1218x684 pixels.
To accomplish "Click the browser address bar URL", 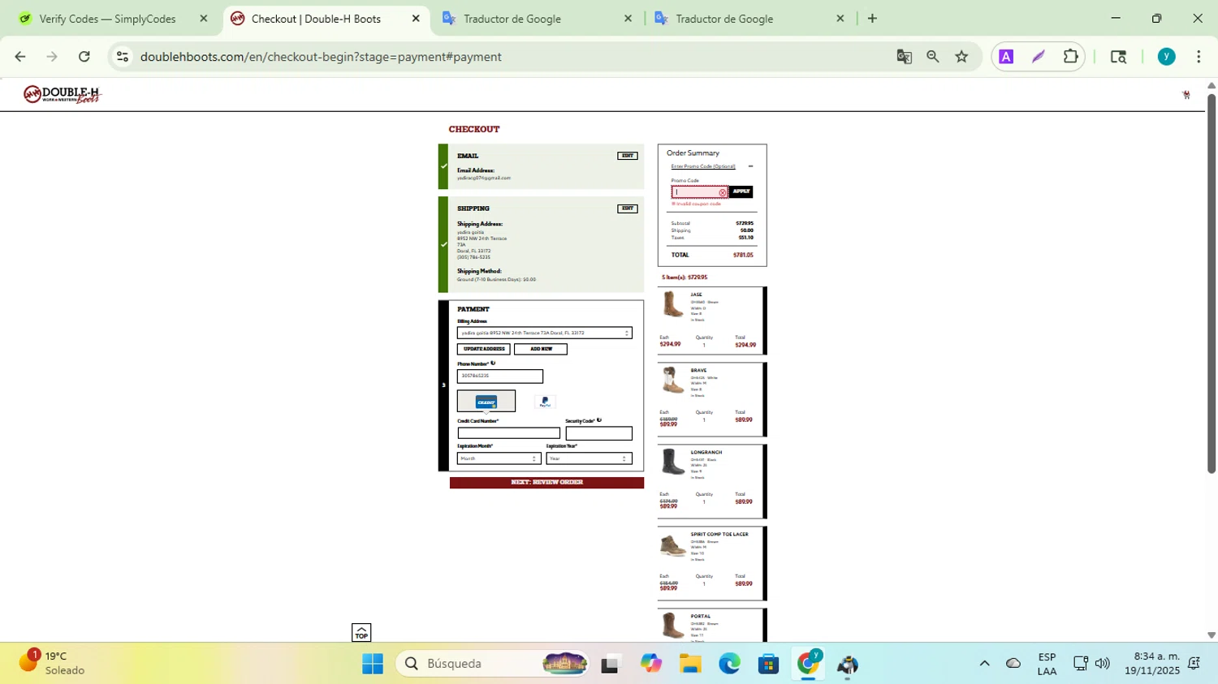I will click(321, 57).
